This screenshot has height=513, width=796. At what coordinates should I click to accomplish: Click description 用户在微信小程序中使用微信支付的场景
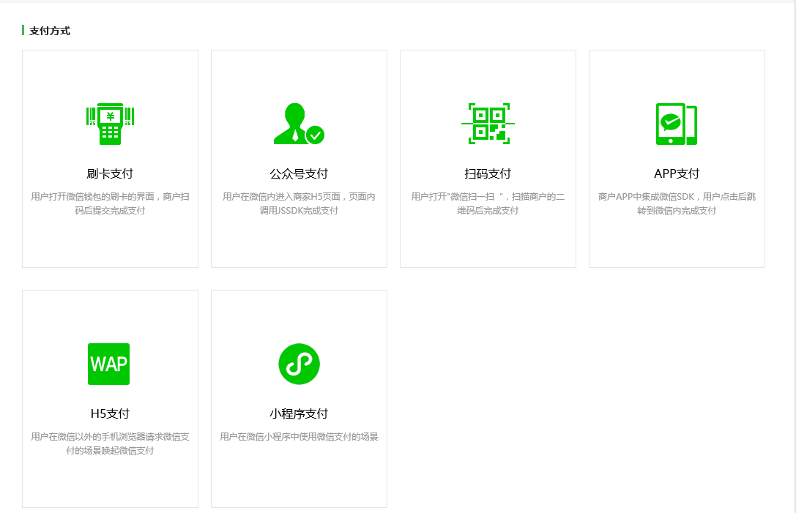click(299, 437)
